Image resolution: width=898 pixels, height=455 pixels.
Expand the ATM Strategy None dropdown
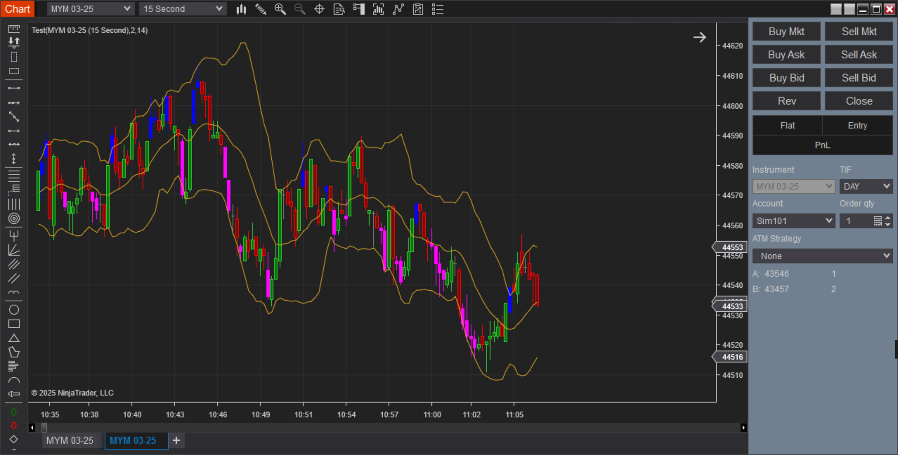pos(823,256)
